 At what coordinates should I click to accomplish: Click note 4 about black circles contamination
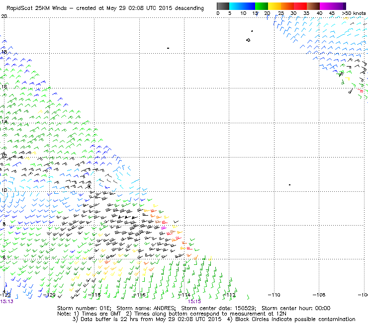coord(291,319)
